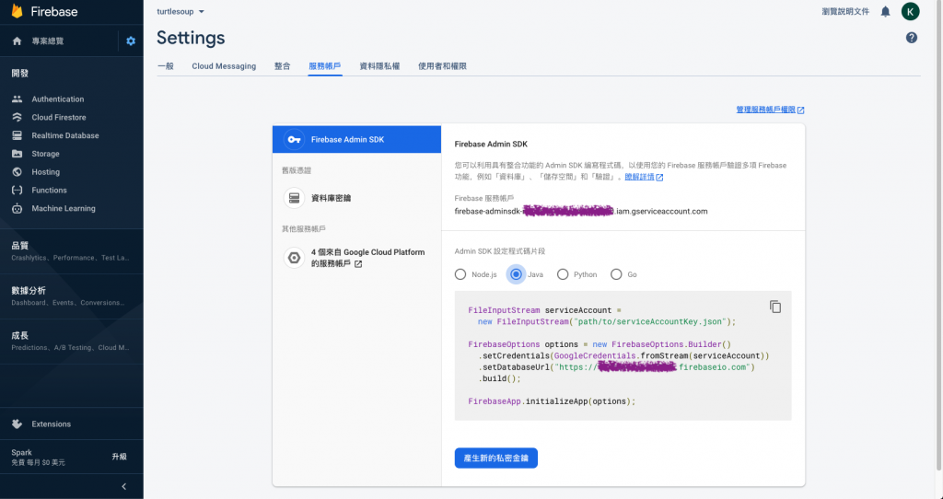Click the Machine Learning robot icon
The width and height of the screenshot is (943, 499).
(x=17, y=209)
